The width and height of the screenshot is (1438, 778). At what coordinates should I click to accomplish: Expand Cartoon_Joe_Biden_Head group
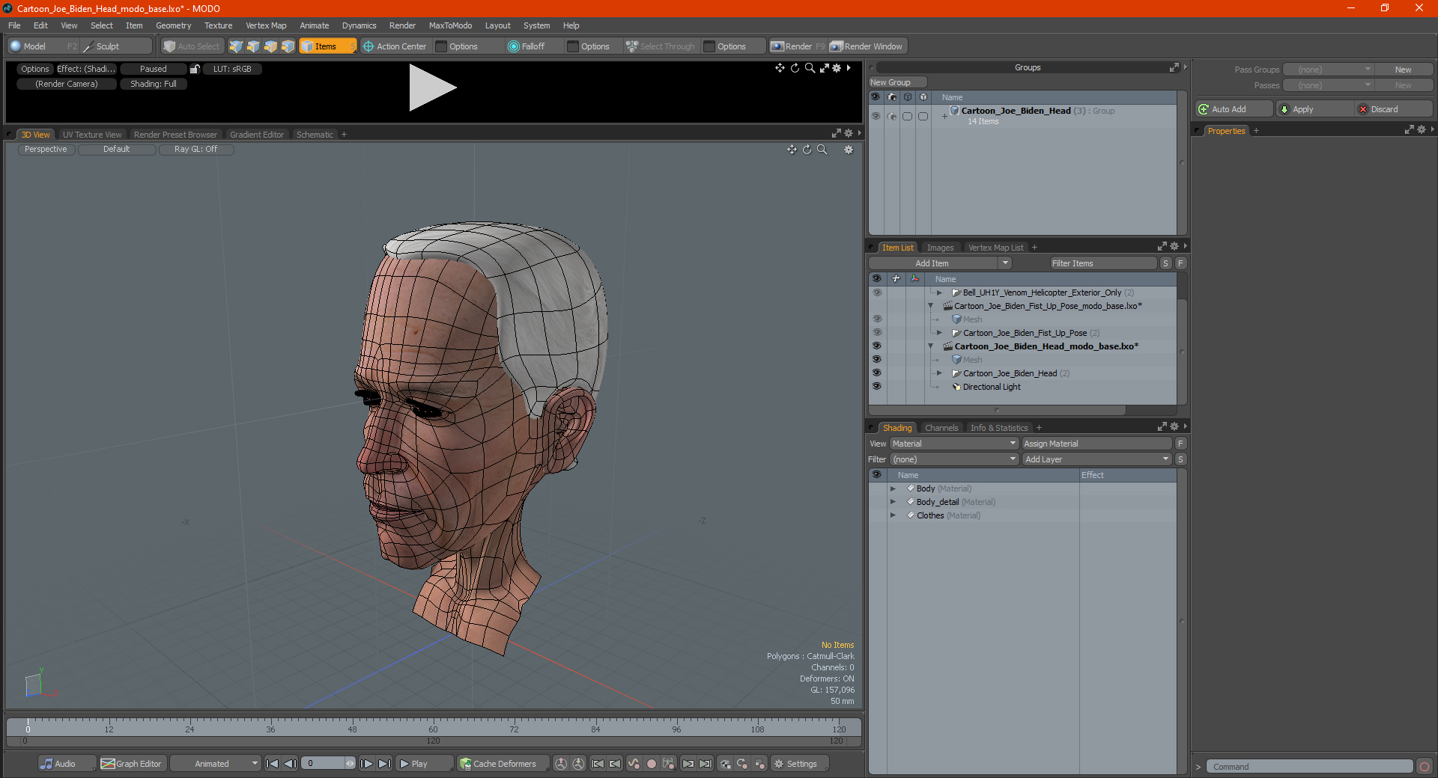point(944,116)
